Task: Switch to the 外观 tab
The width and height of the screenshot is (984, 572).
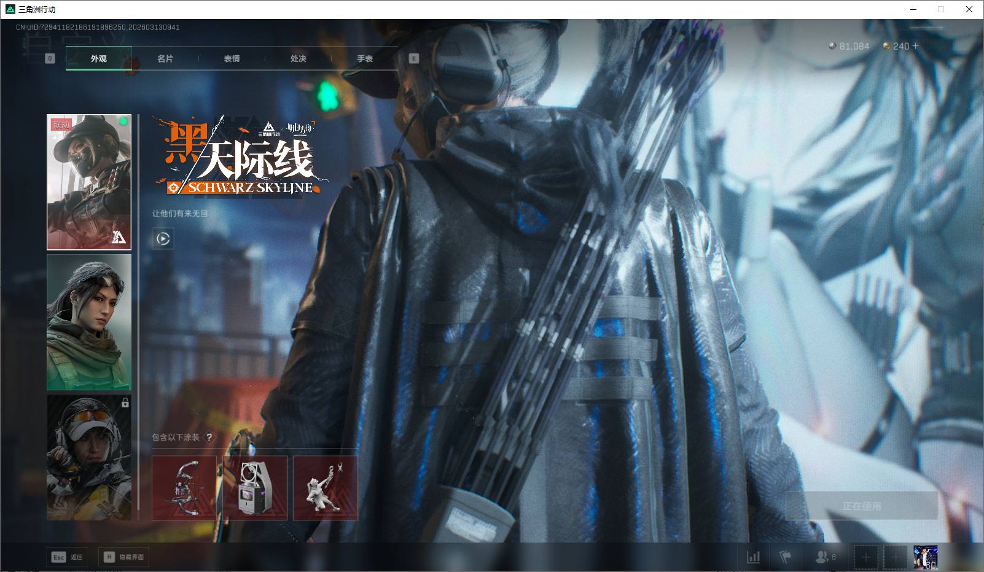Action: [x=99, y=59]
